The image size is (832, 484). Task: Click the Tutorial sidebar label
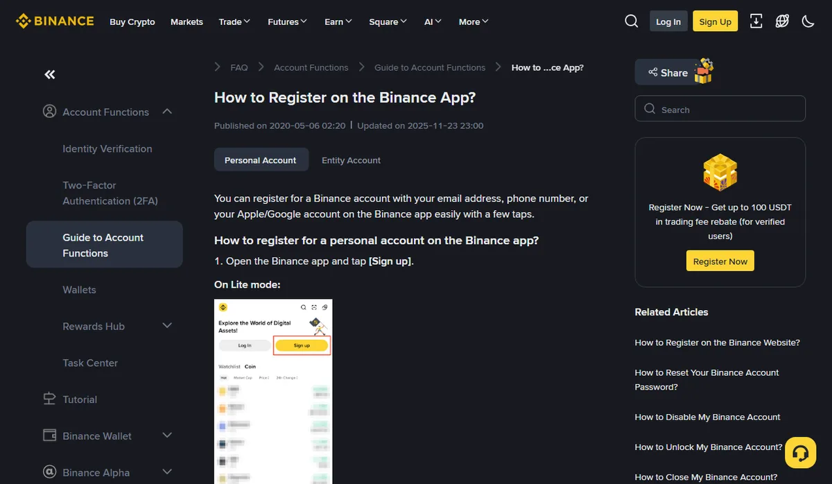(80, 399)
